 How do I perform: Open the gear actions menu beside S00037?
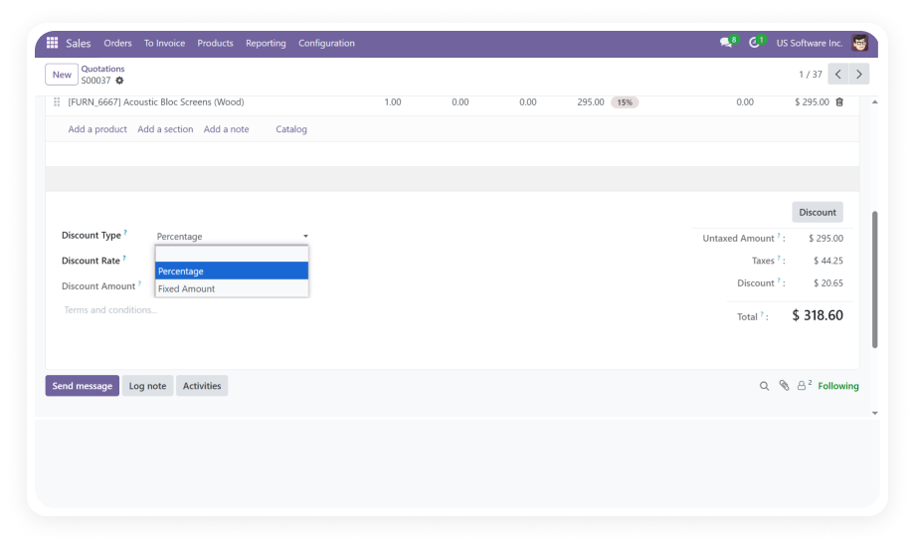point(119,81)
